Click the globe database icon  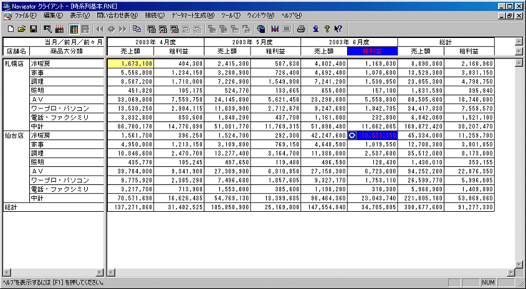click(261, 29)
